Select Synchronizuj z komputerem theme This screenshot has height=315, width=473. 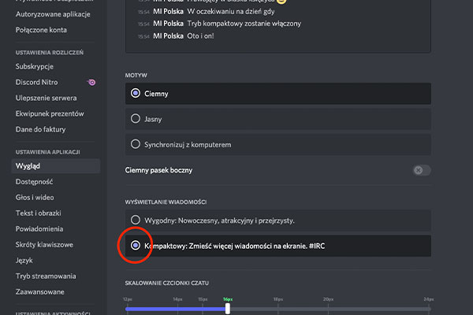click(136, 144)
